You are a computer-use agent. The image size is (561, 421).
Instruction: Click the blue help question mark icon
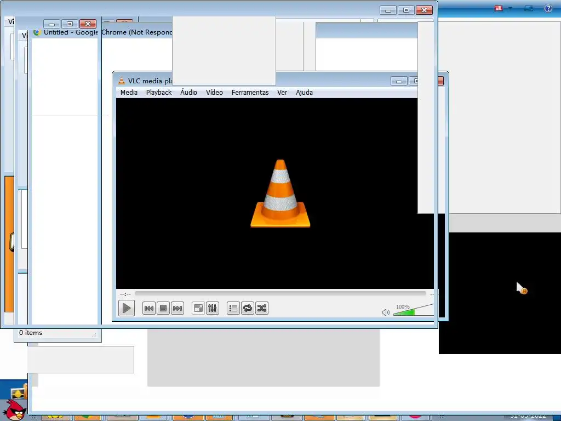pyautogui.click(x=548, y=8)
